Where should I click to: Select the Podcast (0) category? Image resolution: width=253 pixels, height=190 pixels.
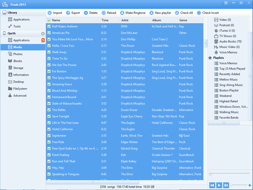coord(224,25)
